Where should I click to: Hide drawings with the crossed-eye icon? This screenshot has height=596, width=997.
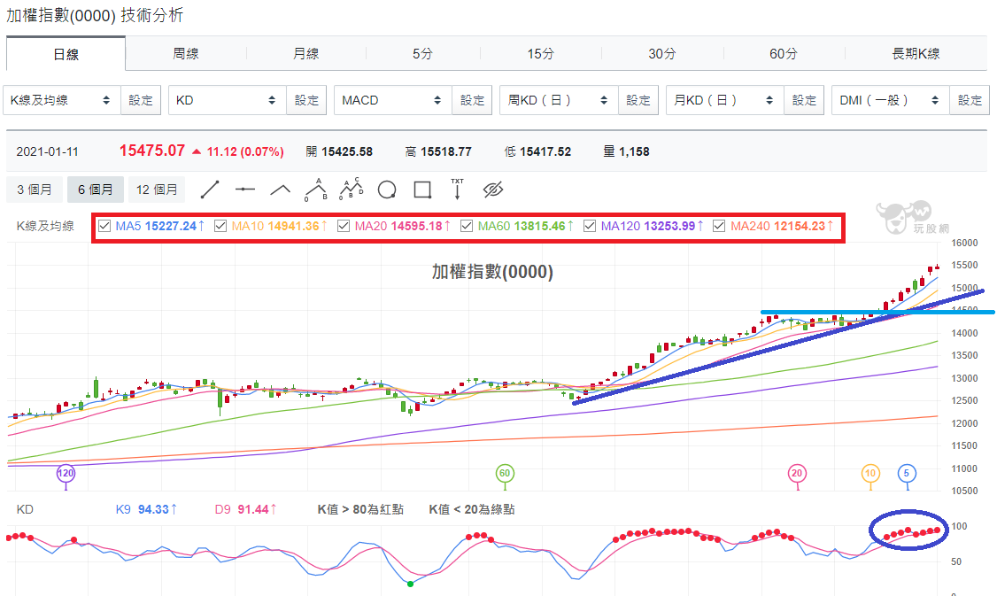(493, 190)
